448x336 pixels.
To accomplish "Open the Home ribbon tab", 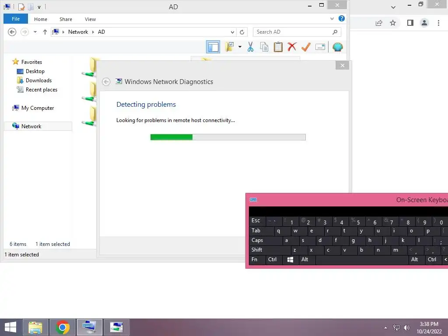I will 41,19.
